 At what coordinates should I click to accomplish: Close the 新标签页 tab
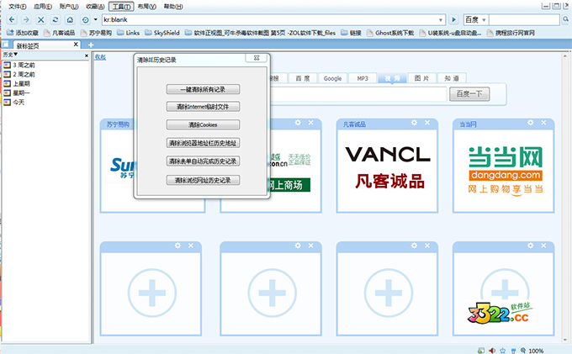pos(76,45)
